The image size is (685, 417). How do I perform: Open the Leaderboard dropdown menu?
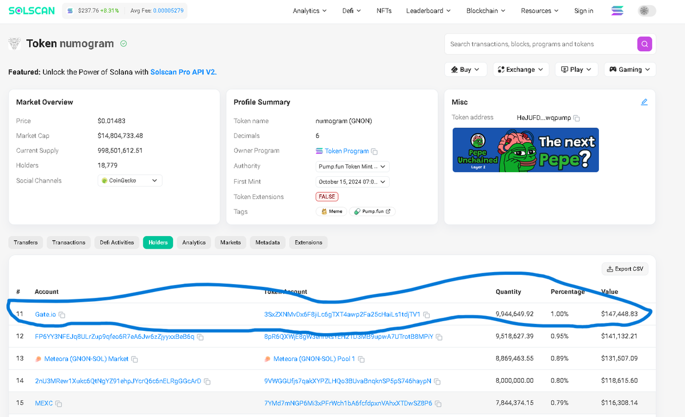tap(428, 11)
